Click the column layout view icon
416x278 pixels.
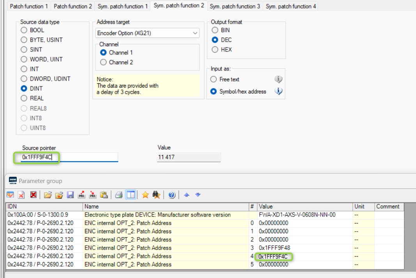pos(130,195)
